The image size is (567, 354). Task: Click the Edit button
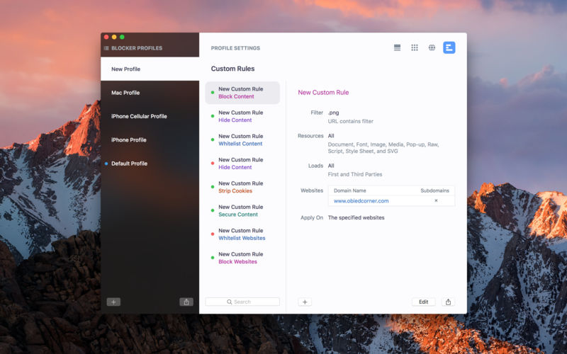point(423,302)
